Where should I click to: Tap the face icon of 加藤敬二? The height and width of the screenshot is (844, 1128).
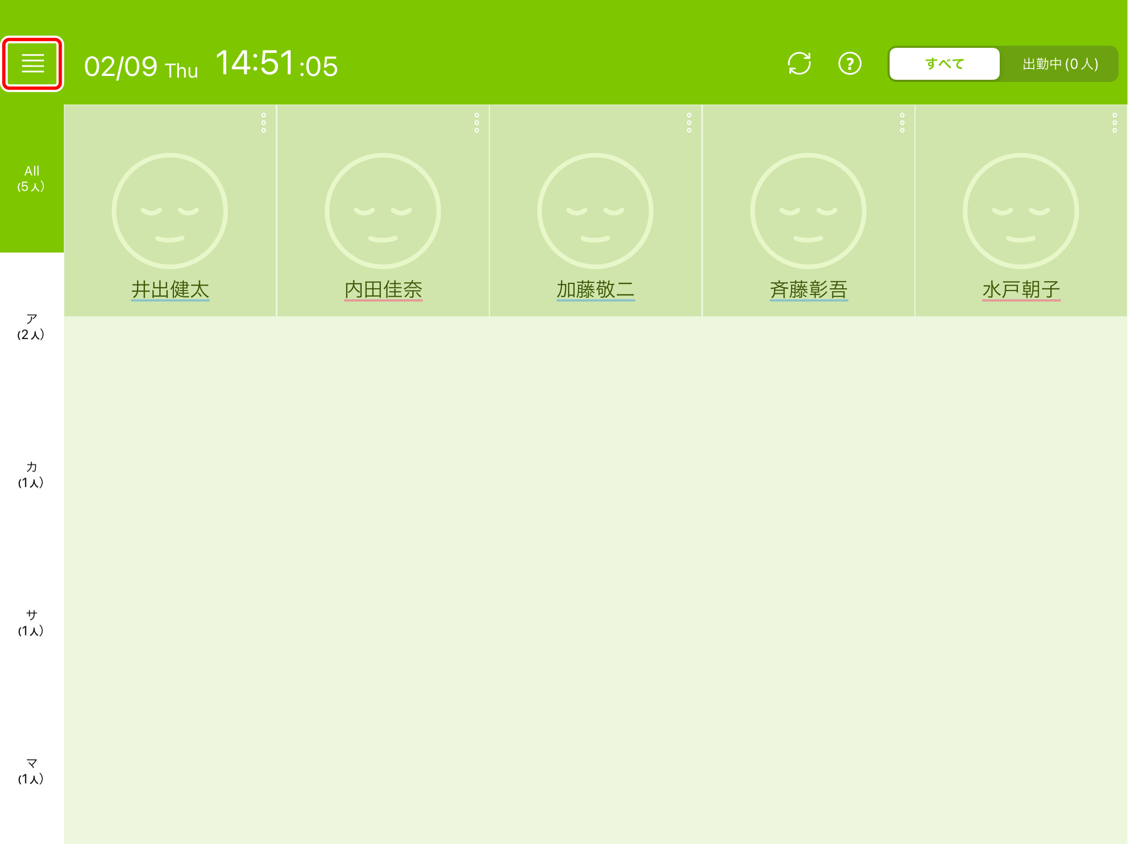click(595, 211)
